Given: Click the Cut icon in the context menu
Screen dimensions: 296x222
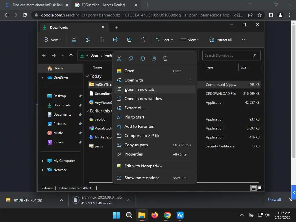Looking at the screenshot, I should click(x=119, y=58).
